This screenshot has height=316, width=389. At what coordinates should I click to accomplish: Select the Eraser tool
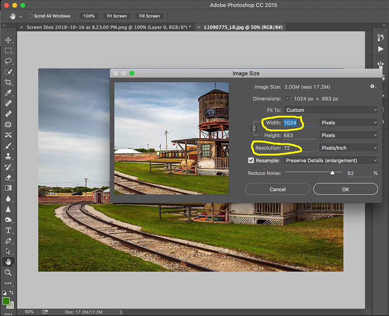[8, 177]
